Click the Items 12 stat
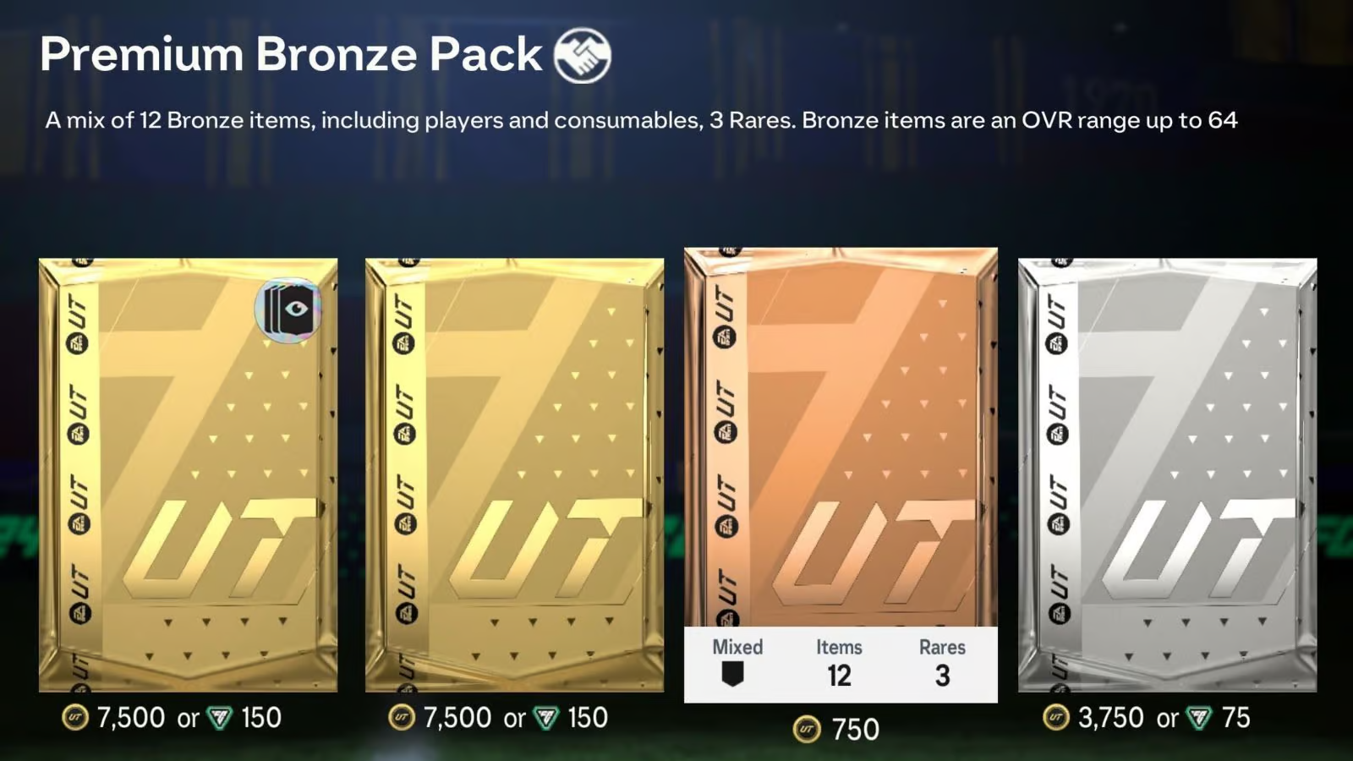Viewport: 1353px width, 761px height. [x=839, y=664]
